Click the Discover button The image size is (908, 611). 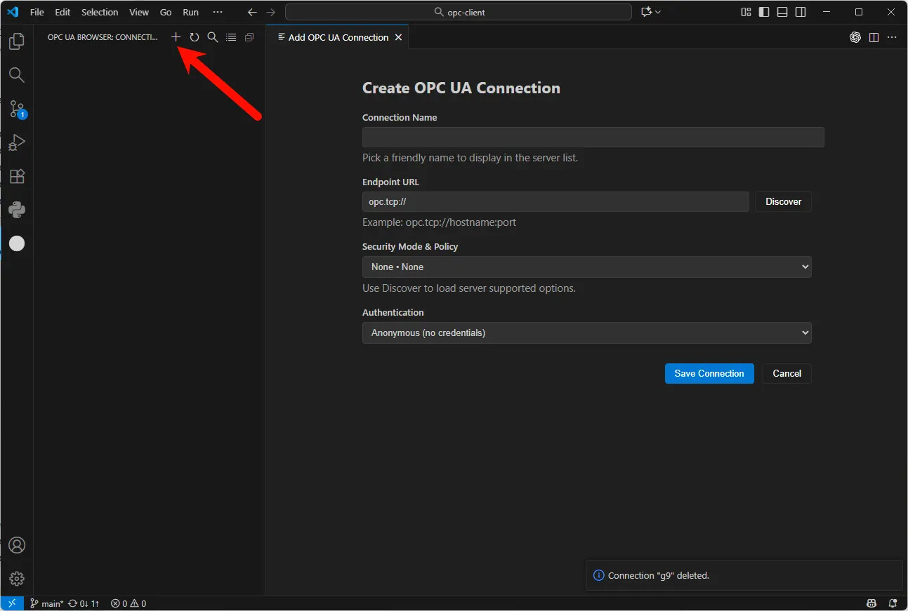pos(783,201)
